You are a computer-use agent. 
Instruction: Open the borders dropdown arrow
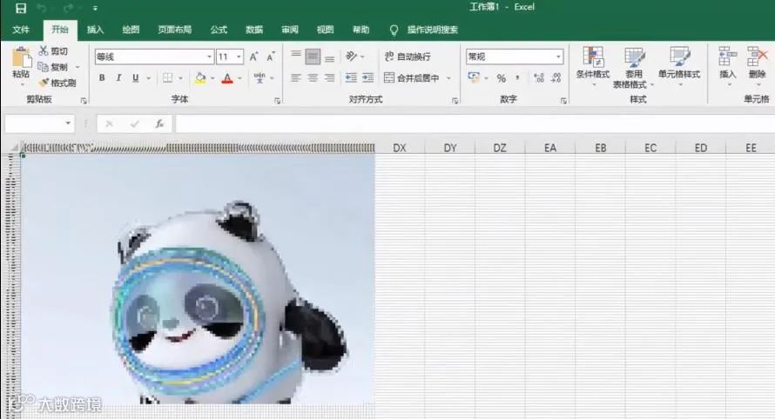(181, 78)
